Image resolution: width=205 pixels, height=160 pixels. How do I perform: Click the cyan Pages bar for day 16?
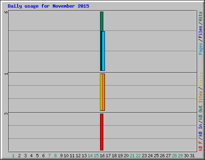pos(103,51)
